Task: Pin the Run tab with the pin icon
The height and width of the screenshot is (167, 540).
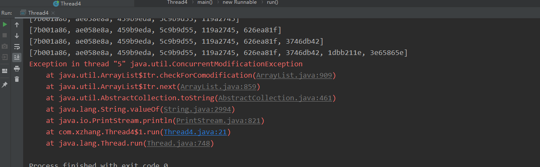Action: (5, 85)
